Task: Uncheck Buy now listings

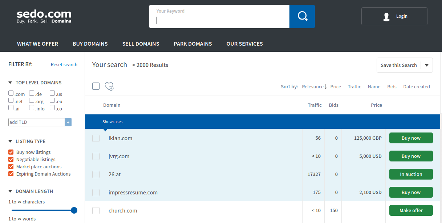Action: [x=11, y=152]
